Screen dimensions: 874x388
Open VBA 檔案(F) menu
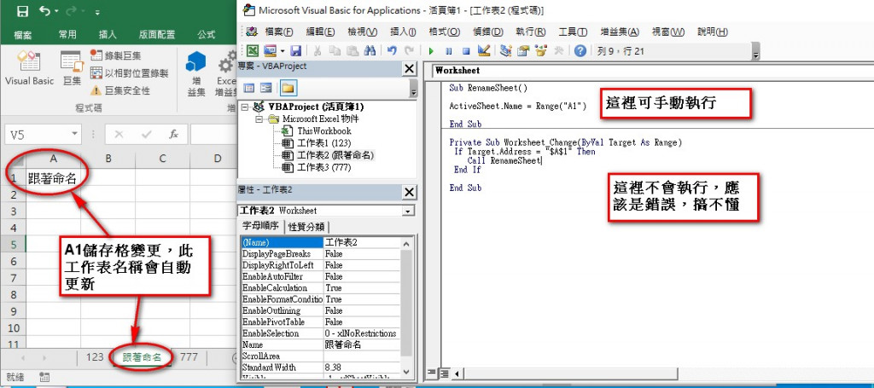coord(279,32)
